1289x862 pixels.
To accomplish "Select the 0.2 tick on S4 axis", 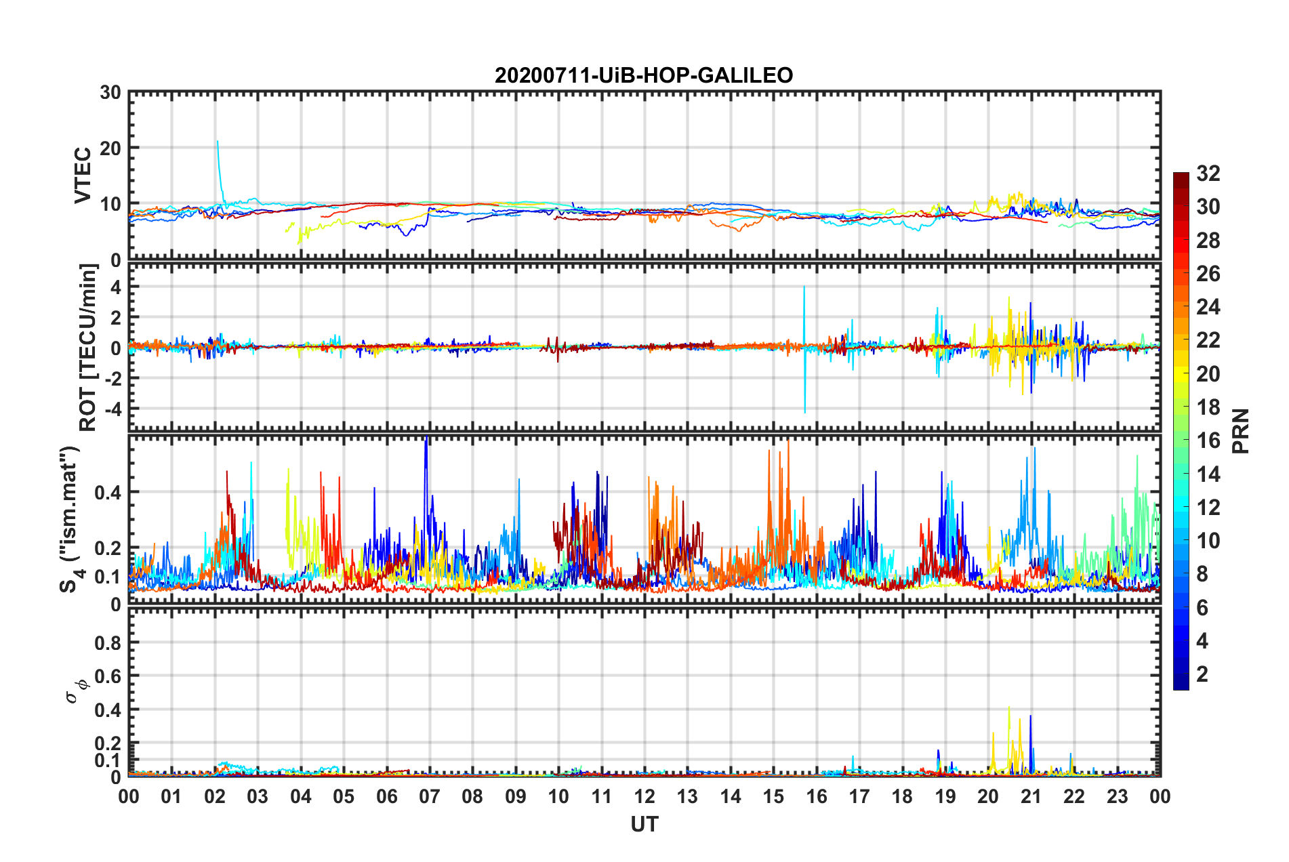I will pyautogui.click(x=108, y=548).
